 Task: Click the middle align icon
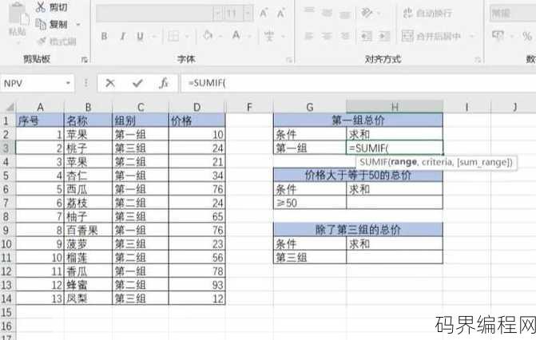(327, 13)
